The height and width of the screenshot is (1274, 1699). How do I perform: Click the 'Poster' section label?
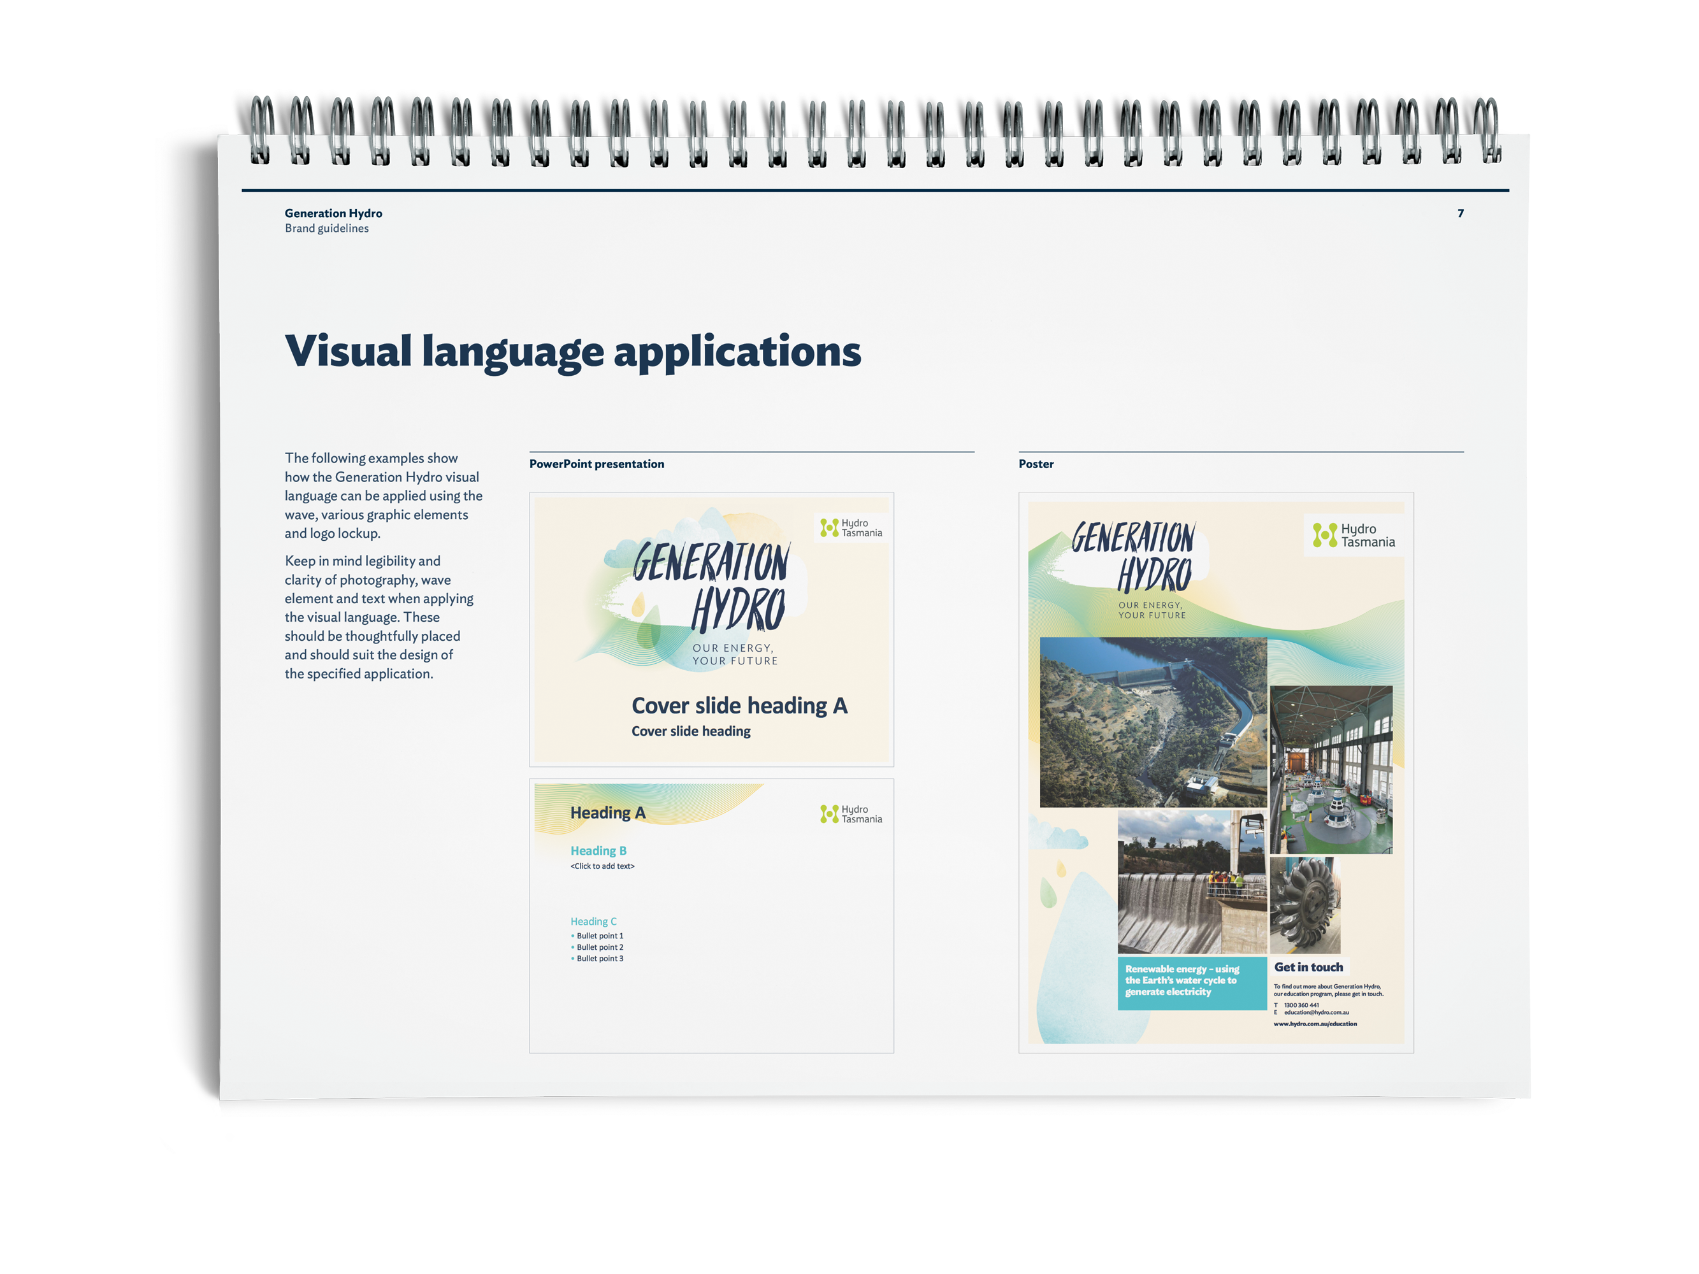pyautogui.click(x=1036, y=464)
